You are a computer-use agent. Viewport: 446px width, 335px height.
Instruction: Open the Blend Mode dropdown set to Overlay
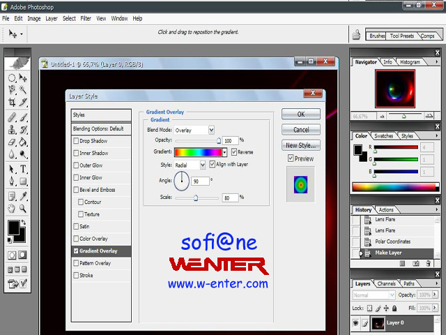210,130
